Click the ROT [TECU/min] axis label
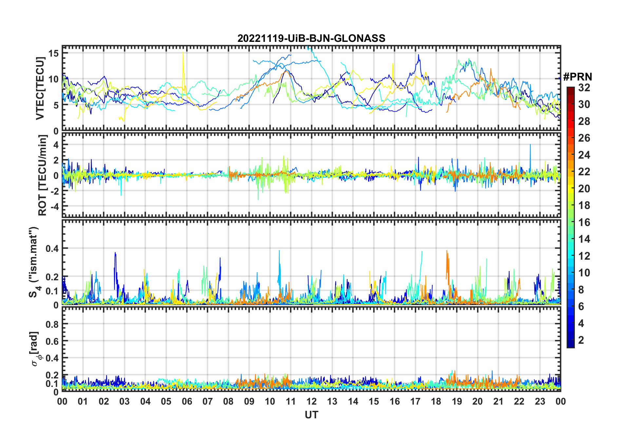The image size is (623, 435). tap(43, 176)
